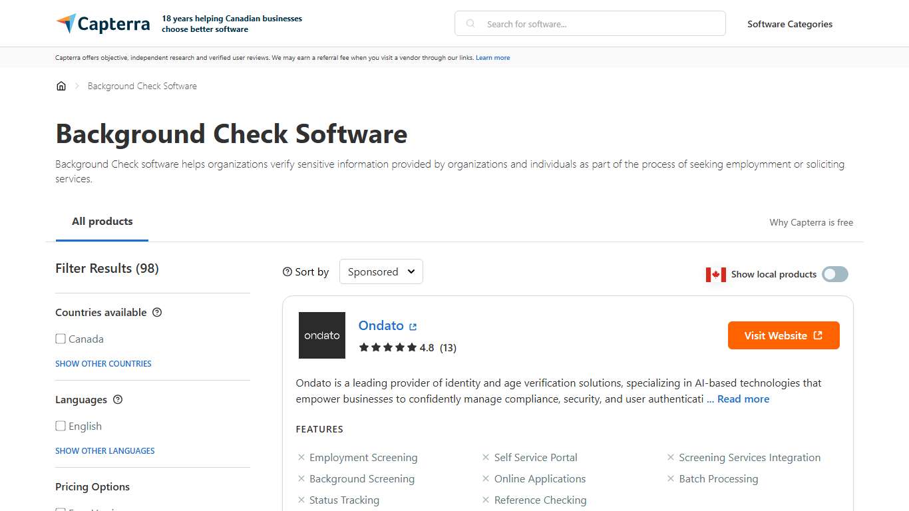This screenshot has width=909, height=511.
Task: Open the Countries available help tooltip icon
Action: click(x=157, y=312)
